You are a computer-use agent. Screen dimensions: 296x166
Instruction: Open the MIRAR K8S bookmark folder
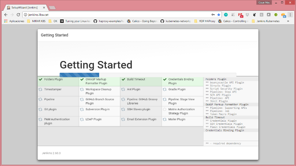(36, 21)
